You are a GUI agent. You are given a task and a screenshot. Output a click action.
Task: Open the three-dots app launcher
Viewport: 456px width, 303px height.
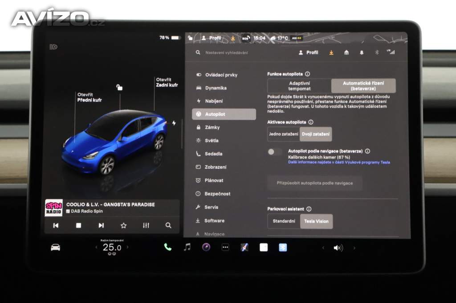225,247
